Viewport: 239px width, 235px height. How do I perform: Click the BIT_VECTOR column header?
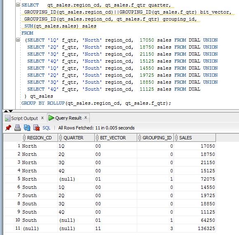click(116, 138)
